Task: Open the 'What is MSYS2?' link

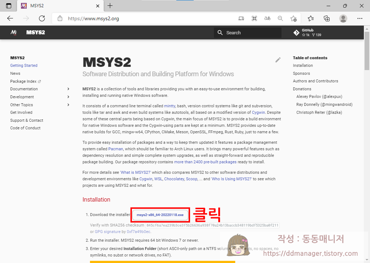Action: pos(135,172)
